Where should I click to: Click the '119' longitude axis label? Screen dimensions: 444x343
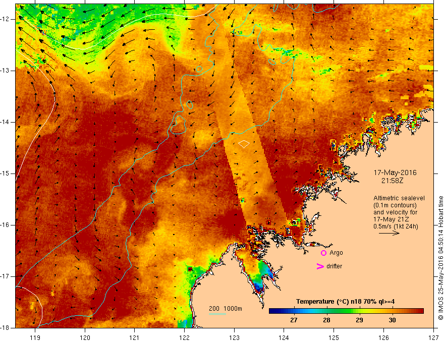tap(35, 337)
